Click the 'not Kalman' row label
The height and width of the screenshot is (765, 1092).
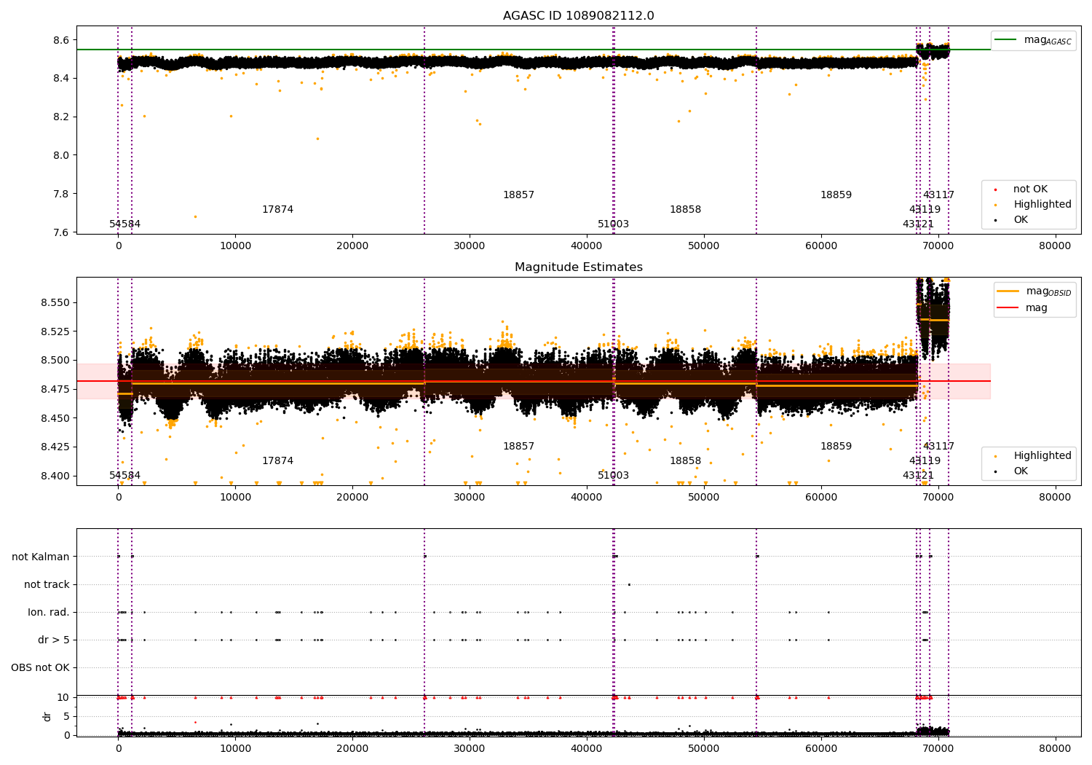point(41,557)
